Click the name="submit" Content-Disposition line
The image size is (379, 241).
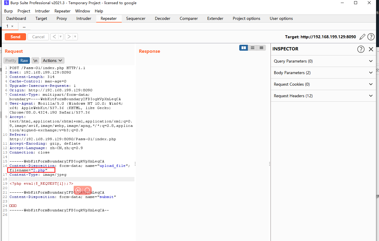tap(63, 197)
